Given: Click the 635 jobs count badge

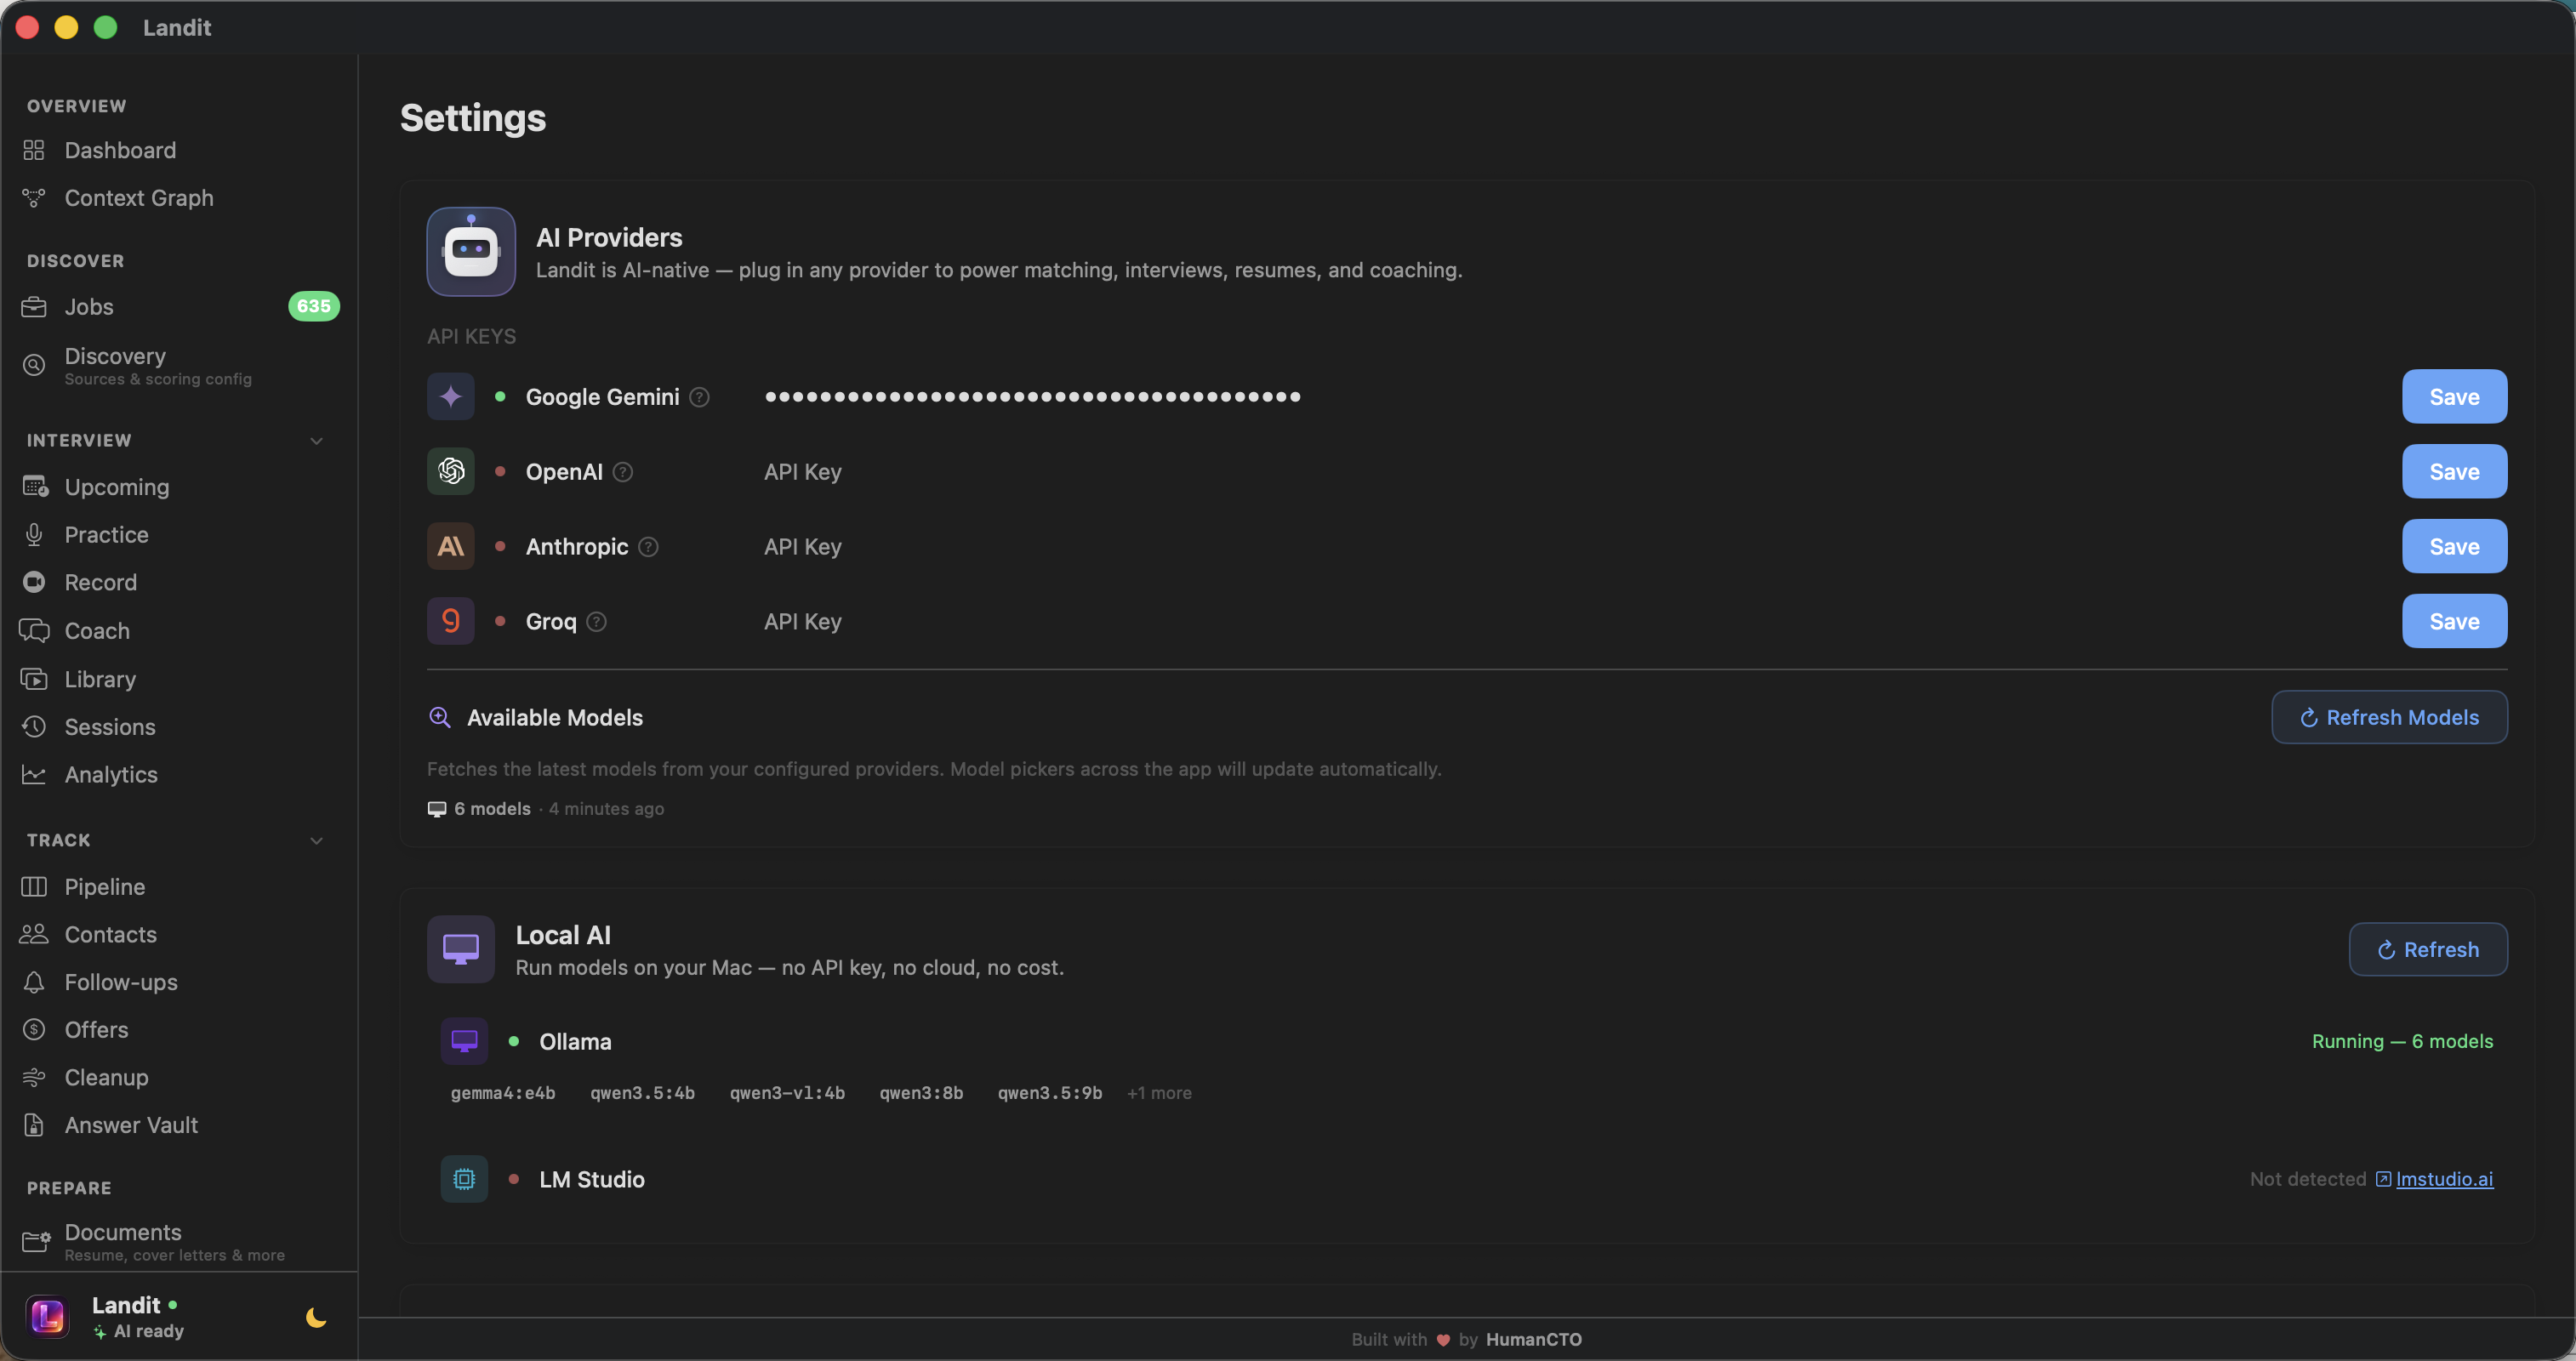Looking at the screenshot, I should click(314, 306).
